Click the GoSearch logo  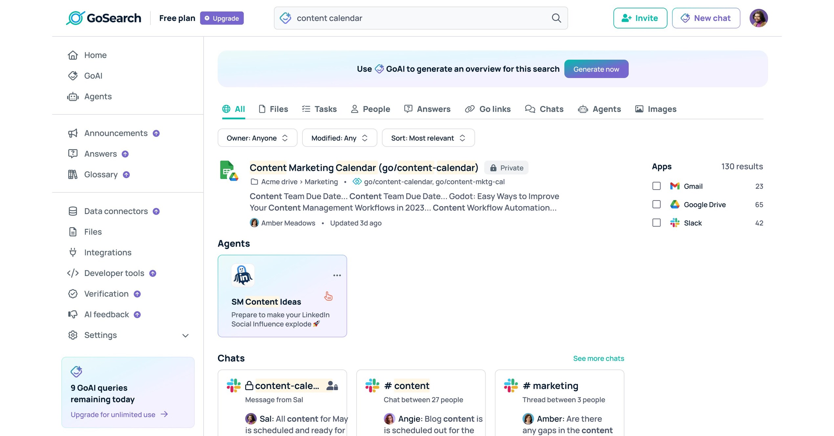(x=104, y=18)
